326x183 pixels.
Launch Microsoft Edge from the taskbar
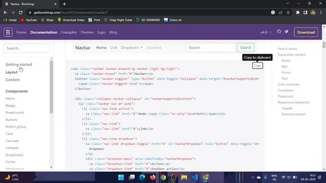pos(142,177)
